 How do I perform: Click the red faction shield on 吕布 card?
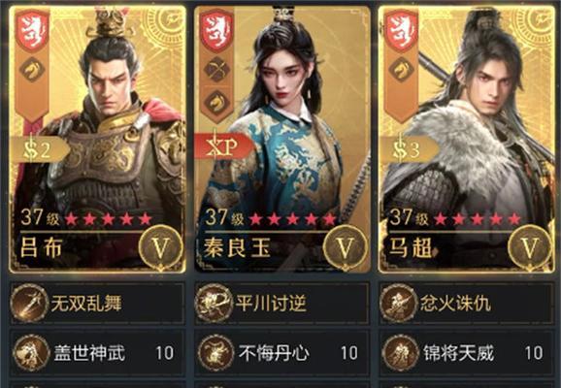pos(32,31)
